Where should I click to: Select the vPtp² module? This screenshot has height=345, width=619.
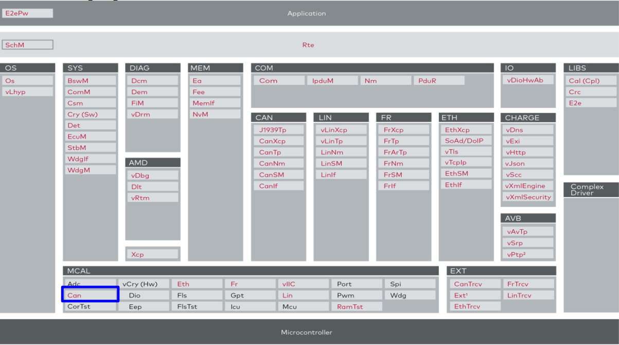pos(528,254)
